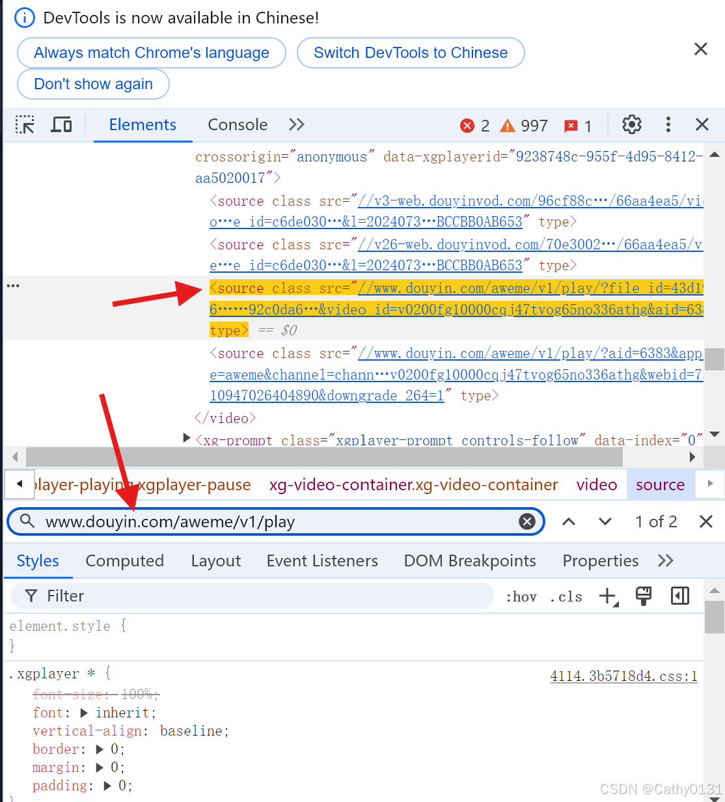Switch to the Elements tab
This screenshot has width=725, height=802.
(143, 124)
